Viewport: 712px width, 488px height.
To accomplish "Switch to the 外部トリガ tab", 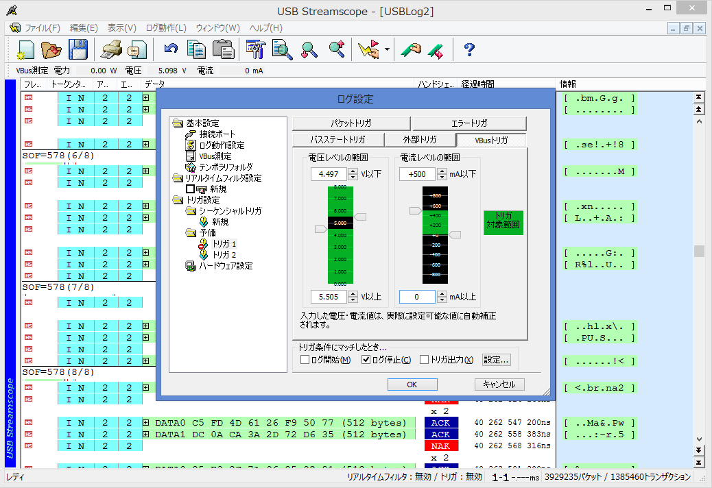I will (x=420, y=140).
